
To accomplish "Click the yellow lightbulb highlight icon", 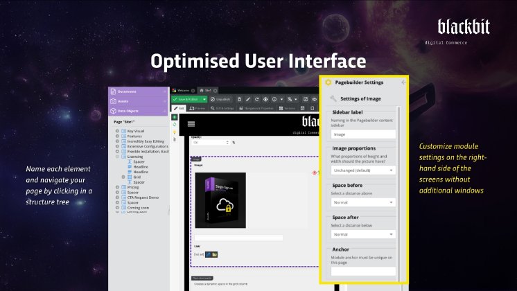I will click(175, 132).
